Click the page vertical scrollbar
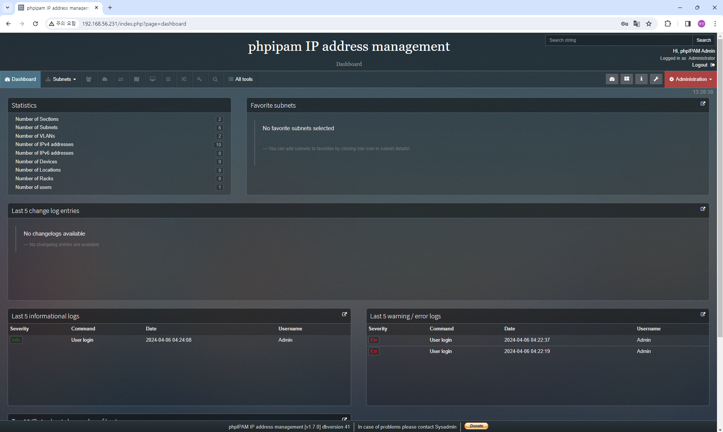This screenshot has width=723, height=432. (720, 188)
